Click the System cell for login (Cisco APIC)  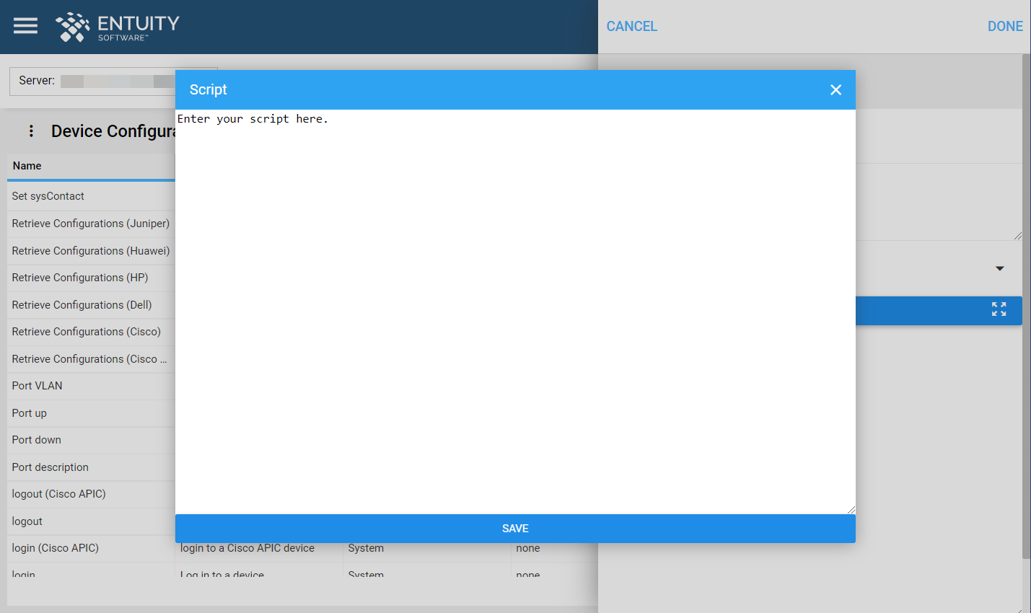tap(366, 549)
